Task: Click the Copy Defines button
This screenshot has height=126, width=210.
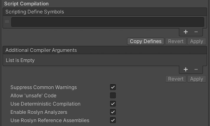Action: (146, 41)
